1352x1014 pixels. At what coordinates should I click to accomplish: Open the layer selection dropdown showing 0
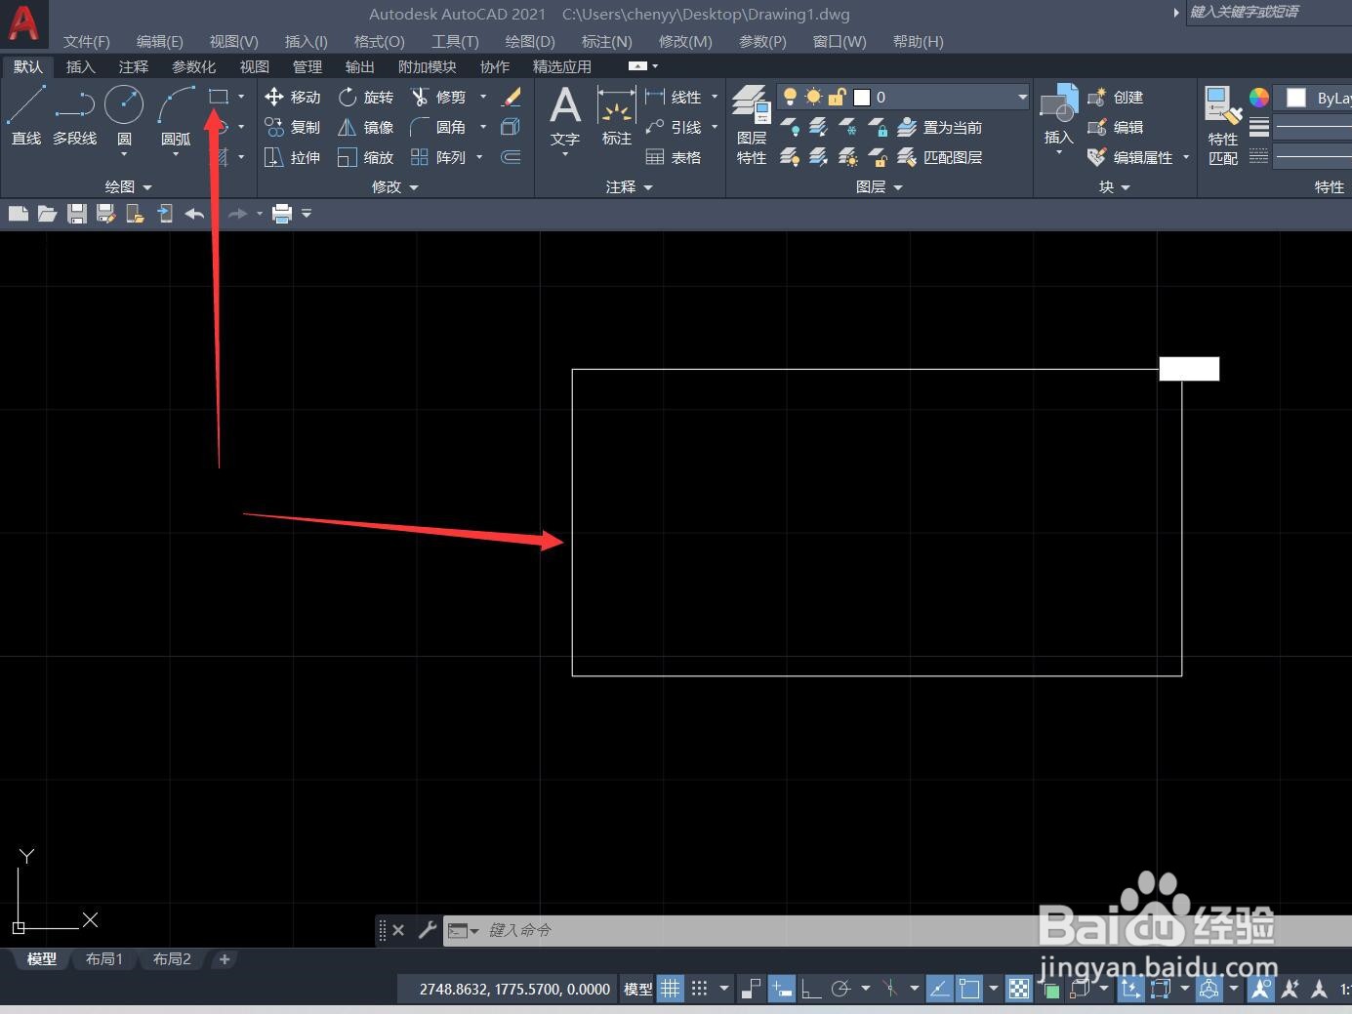tap(904, 97)
